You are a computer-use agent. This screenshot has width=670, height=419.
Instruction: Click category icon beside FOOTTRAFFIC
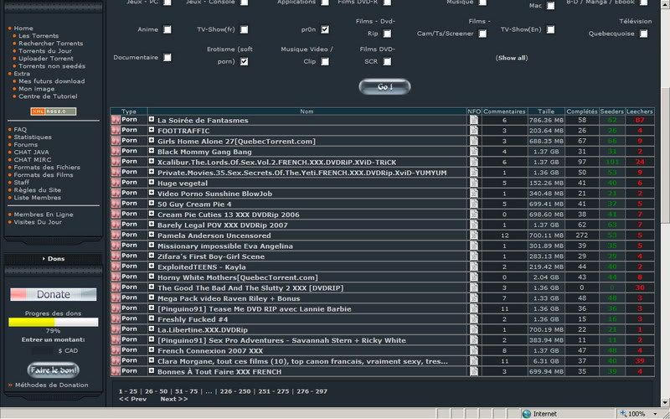pyautogui.click(x=116, y=131)
